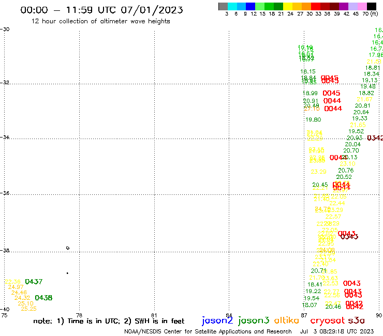Click the '0342' dark red time label

click(375, 138)
